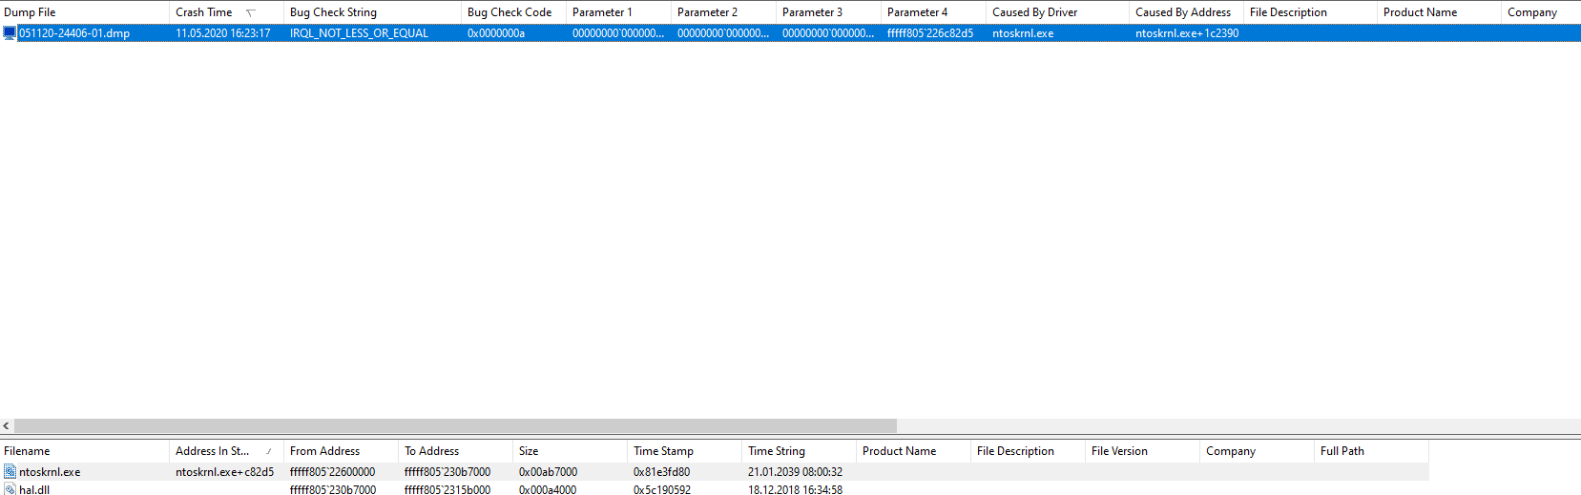Click Size column header in lower pane
The height and width of the screenshot is (495, 1581).
point(571,451)
